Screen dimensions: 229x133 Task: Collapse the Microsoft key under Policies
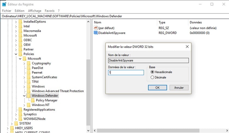[20, 59]
